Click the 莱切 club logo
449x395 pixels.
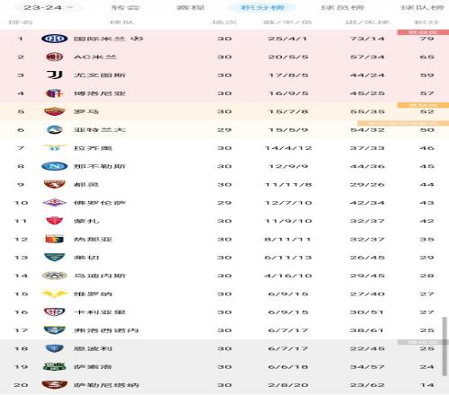[54, 258]
